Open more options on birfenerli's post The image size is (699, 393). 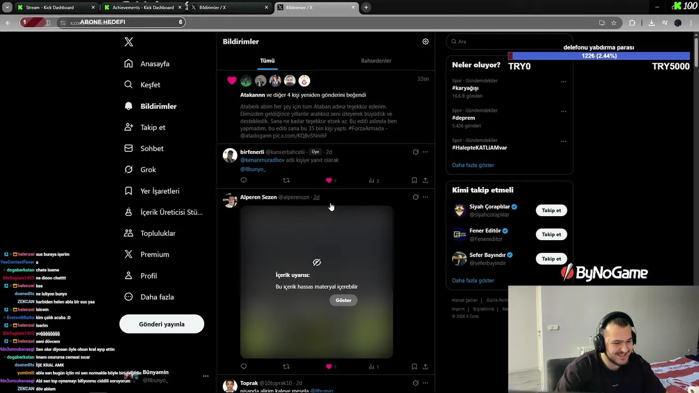point(425,152)
